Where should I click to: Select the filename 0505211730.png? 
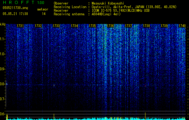(15, 8)
